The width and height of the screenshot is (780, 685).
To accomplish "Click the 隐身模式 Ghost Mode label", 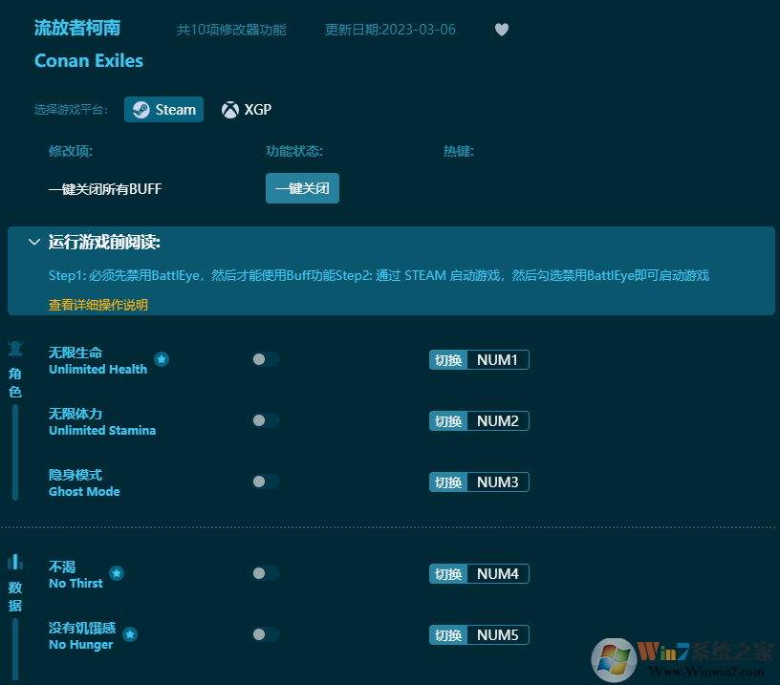I will pos(84,483).
